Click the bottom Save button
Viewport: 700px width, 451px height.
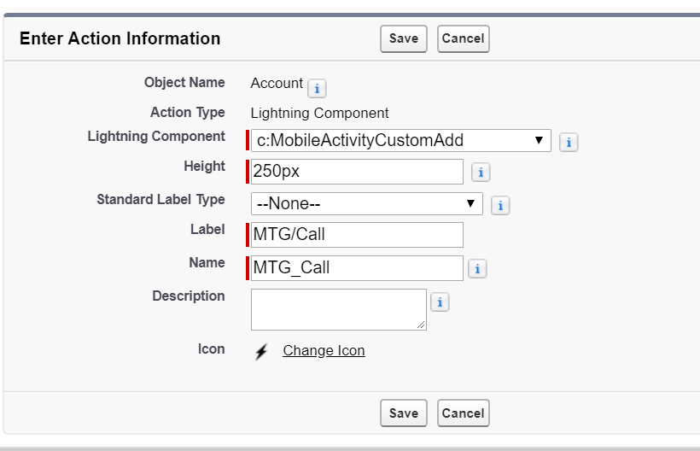(403, 413)
